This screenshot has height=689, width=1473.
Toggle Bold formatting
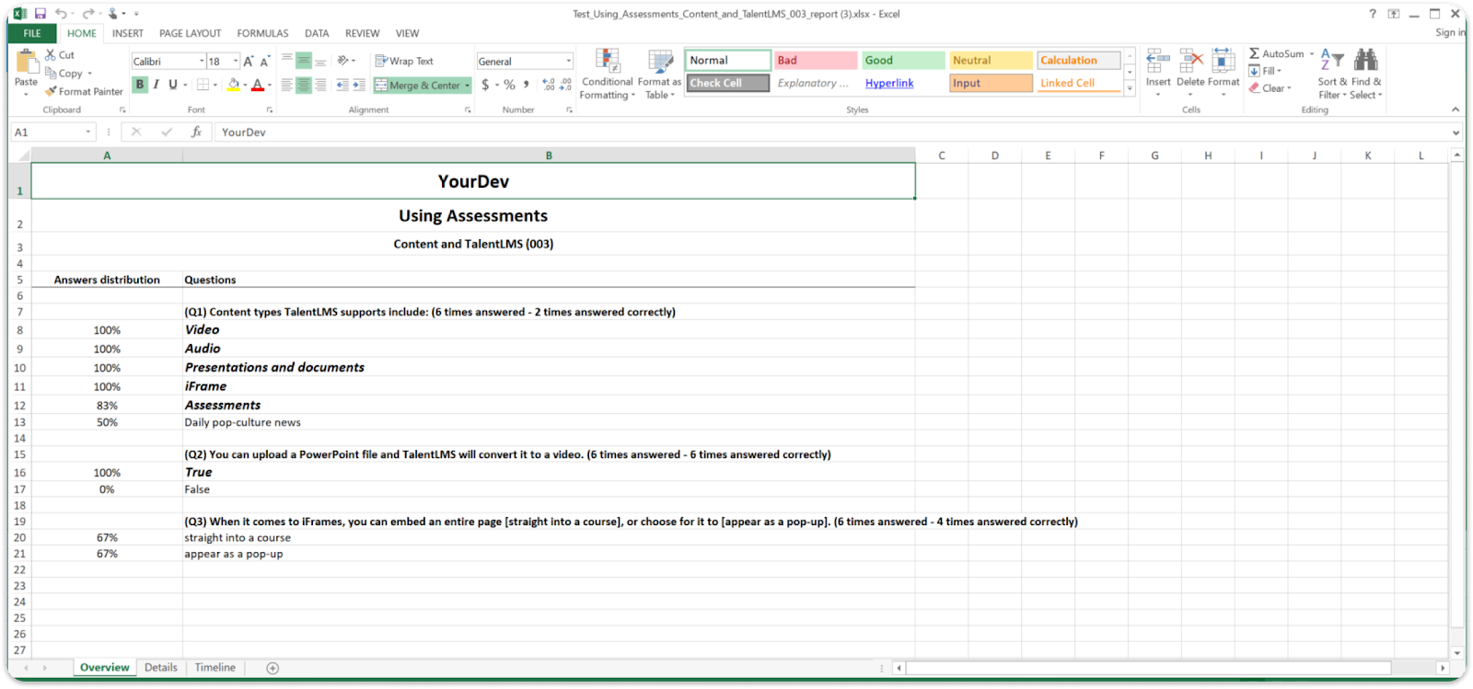[x=140, y=85]
